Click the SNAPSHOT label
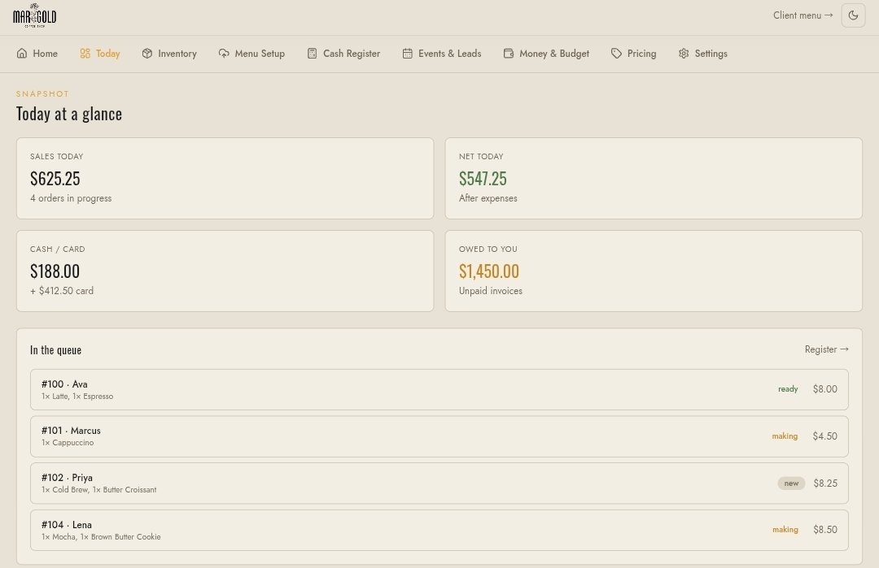879x568 pixels. (x=42, y=94)
